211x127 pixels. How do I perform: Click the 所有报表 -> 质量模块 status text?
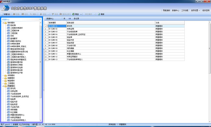[x=117, y=124]
